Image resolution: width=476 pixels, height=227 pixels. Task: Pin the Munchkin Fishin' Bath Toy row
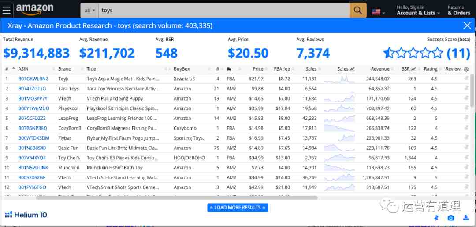[466, 167]
